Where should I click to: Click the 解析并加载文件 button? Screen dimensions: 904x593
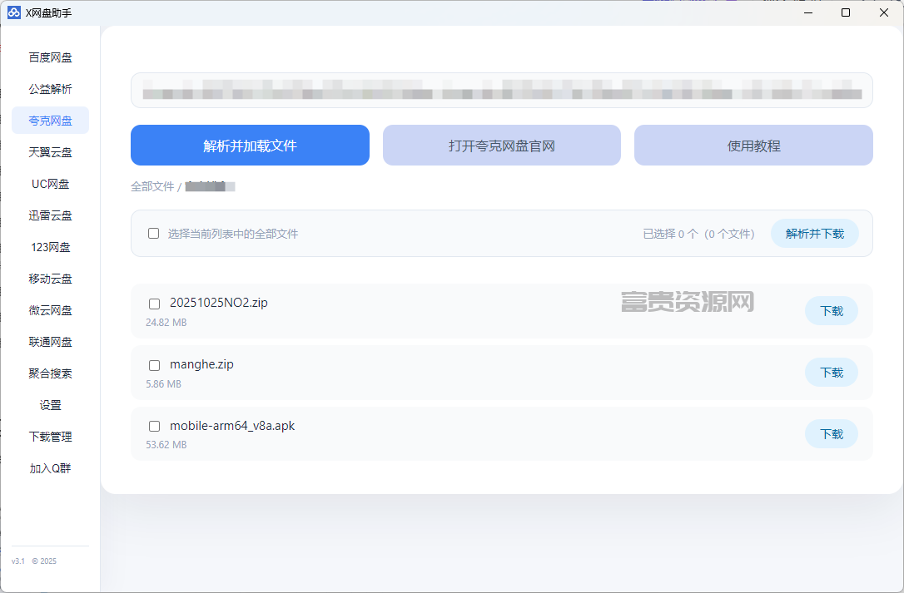(250, 146)
